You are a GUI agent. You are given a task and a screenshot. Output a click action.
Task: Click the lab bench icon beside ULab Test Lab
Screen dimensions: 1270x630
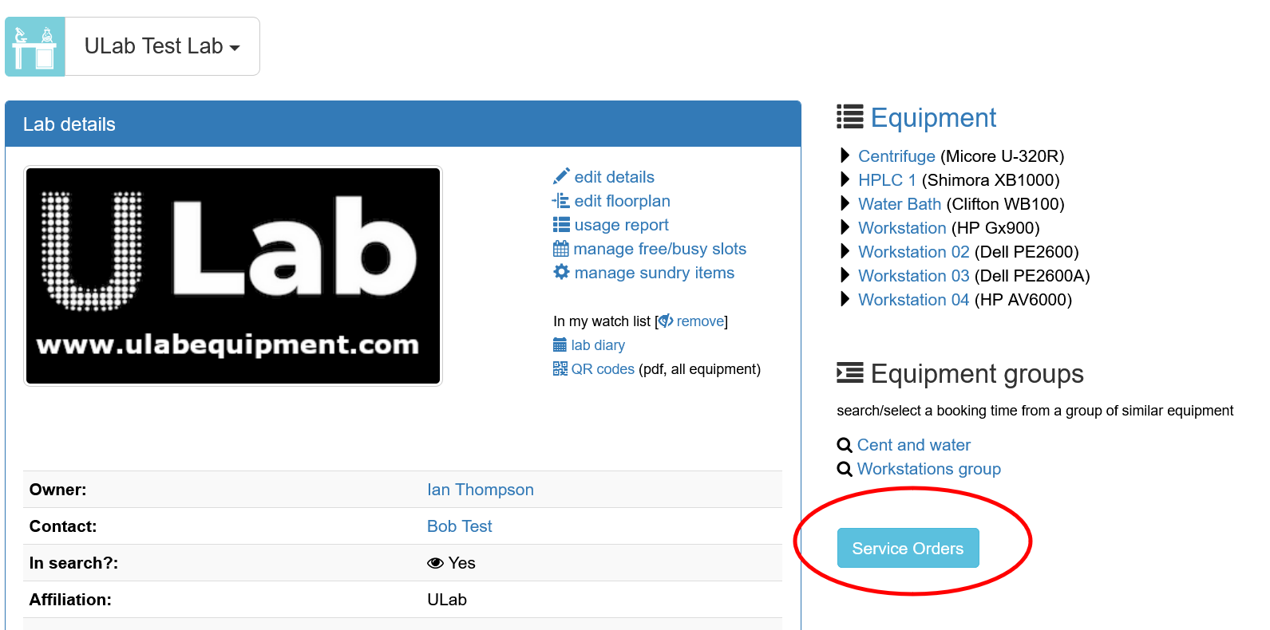click(35, 47)
